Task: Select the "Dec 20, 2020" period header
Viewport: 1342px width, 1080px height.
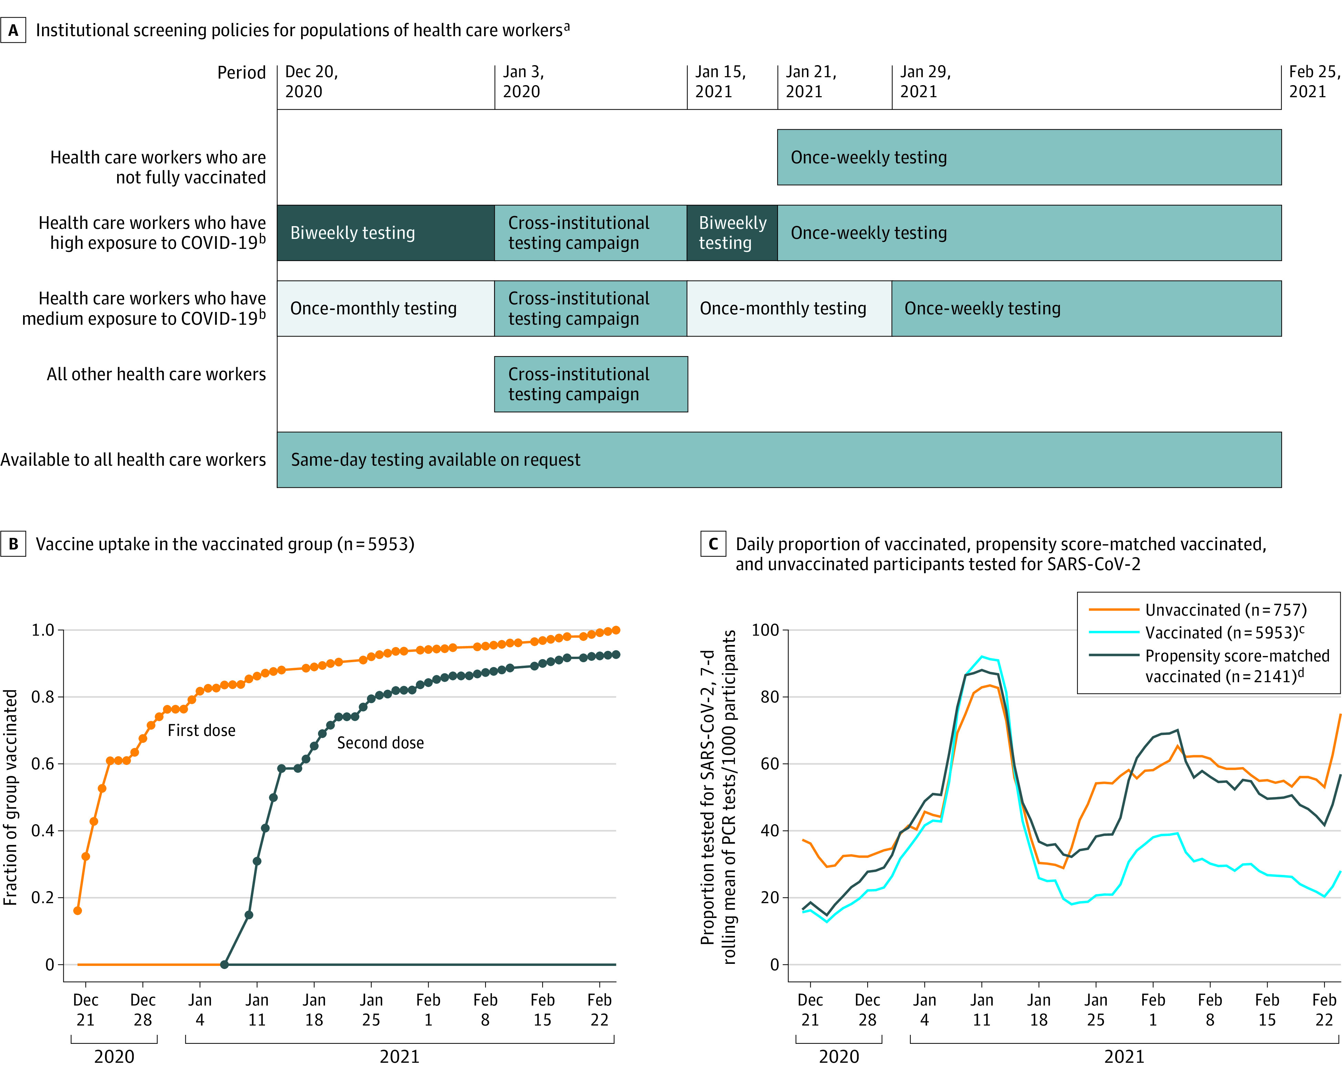Action: [311, 82]
